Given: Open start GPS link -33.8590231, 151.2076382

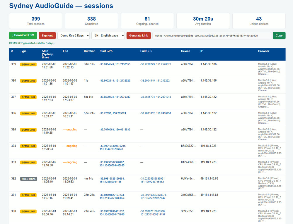Looking at the screenshot, I should (x=115, y=97).
